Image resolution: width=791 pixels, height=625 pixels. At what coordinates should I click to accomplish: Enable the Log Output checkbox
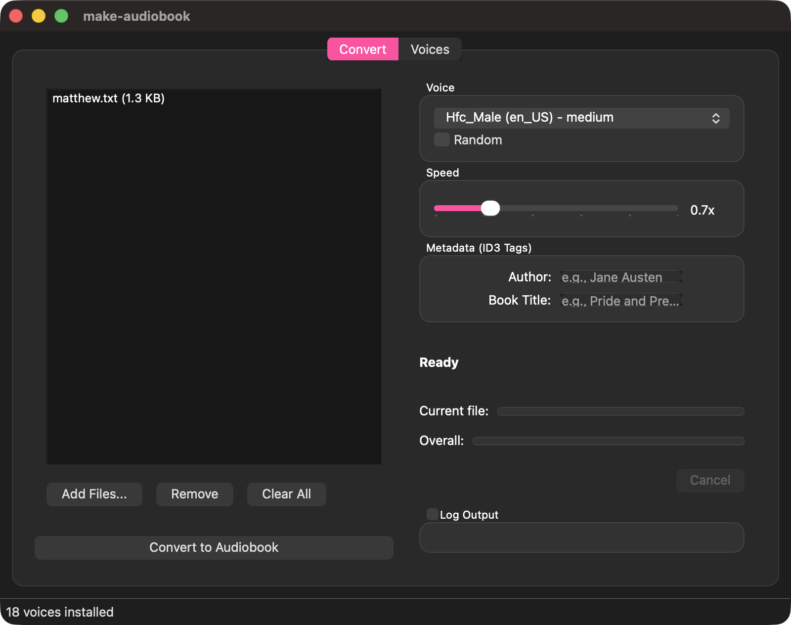click(431, 514)
